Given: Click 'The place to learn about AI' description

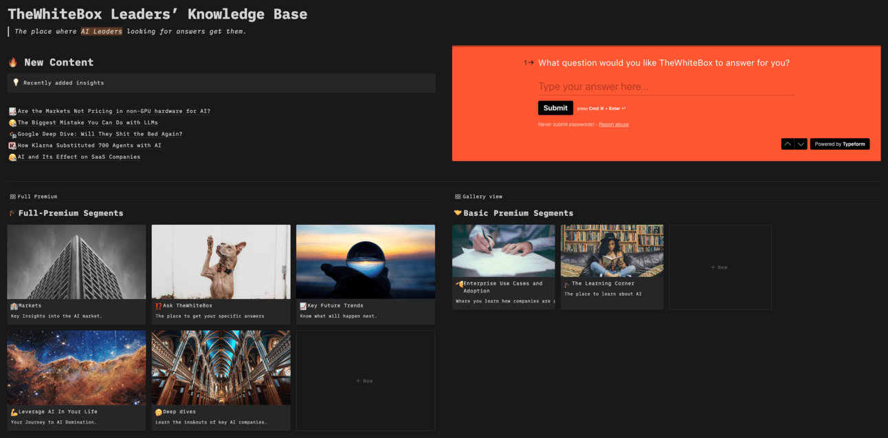Looking at the screenshot, I should [603, 294].
